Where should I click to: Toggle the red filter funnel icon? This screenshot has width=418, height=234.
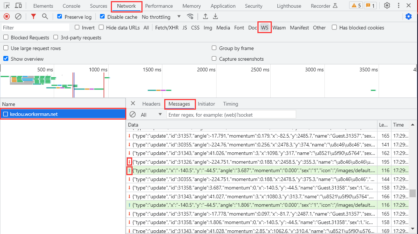coord(34,17)
